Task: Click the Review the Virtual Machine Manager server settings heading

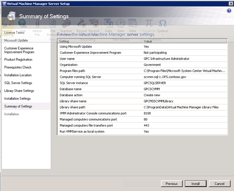Action: [x=106, y=34]
